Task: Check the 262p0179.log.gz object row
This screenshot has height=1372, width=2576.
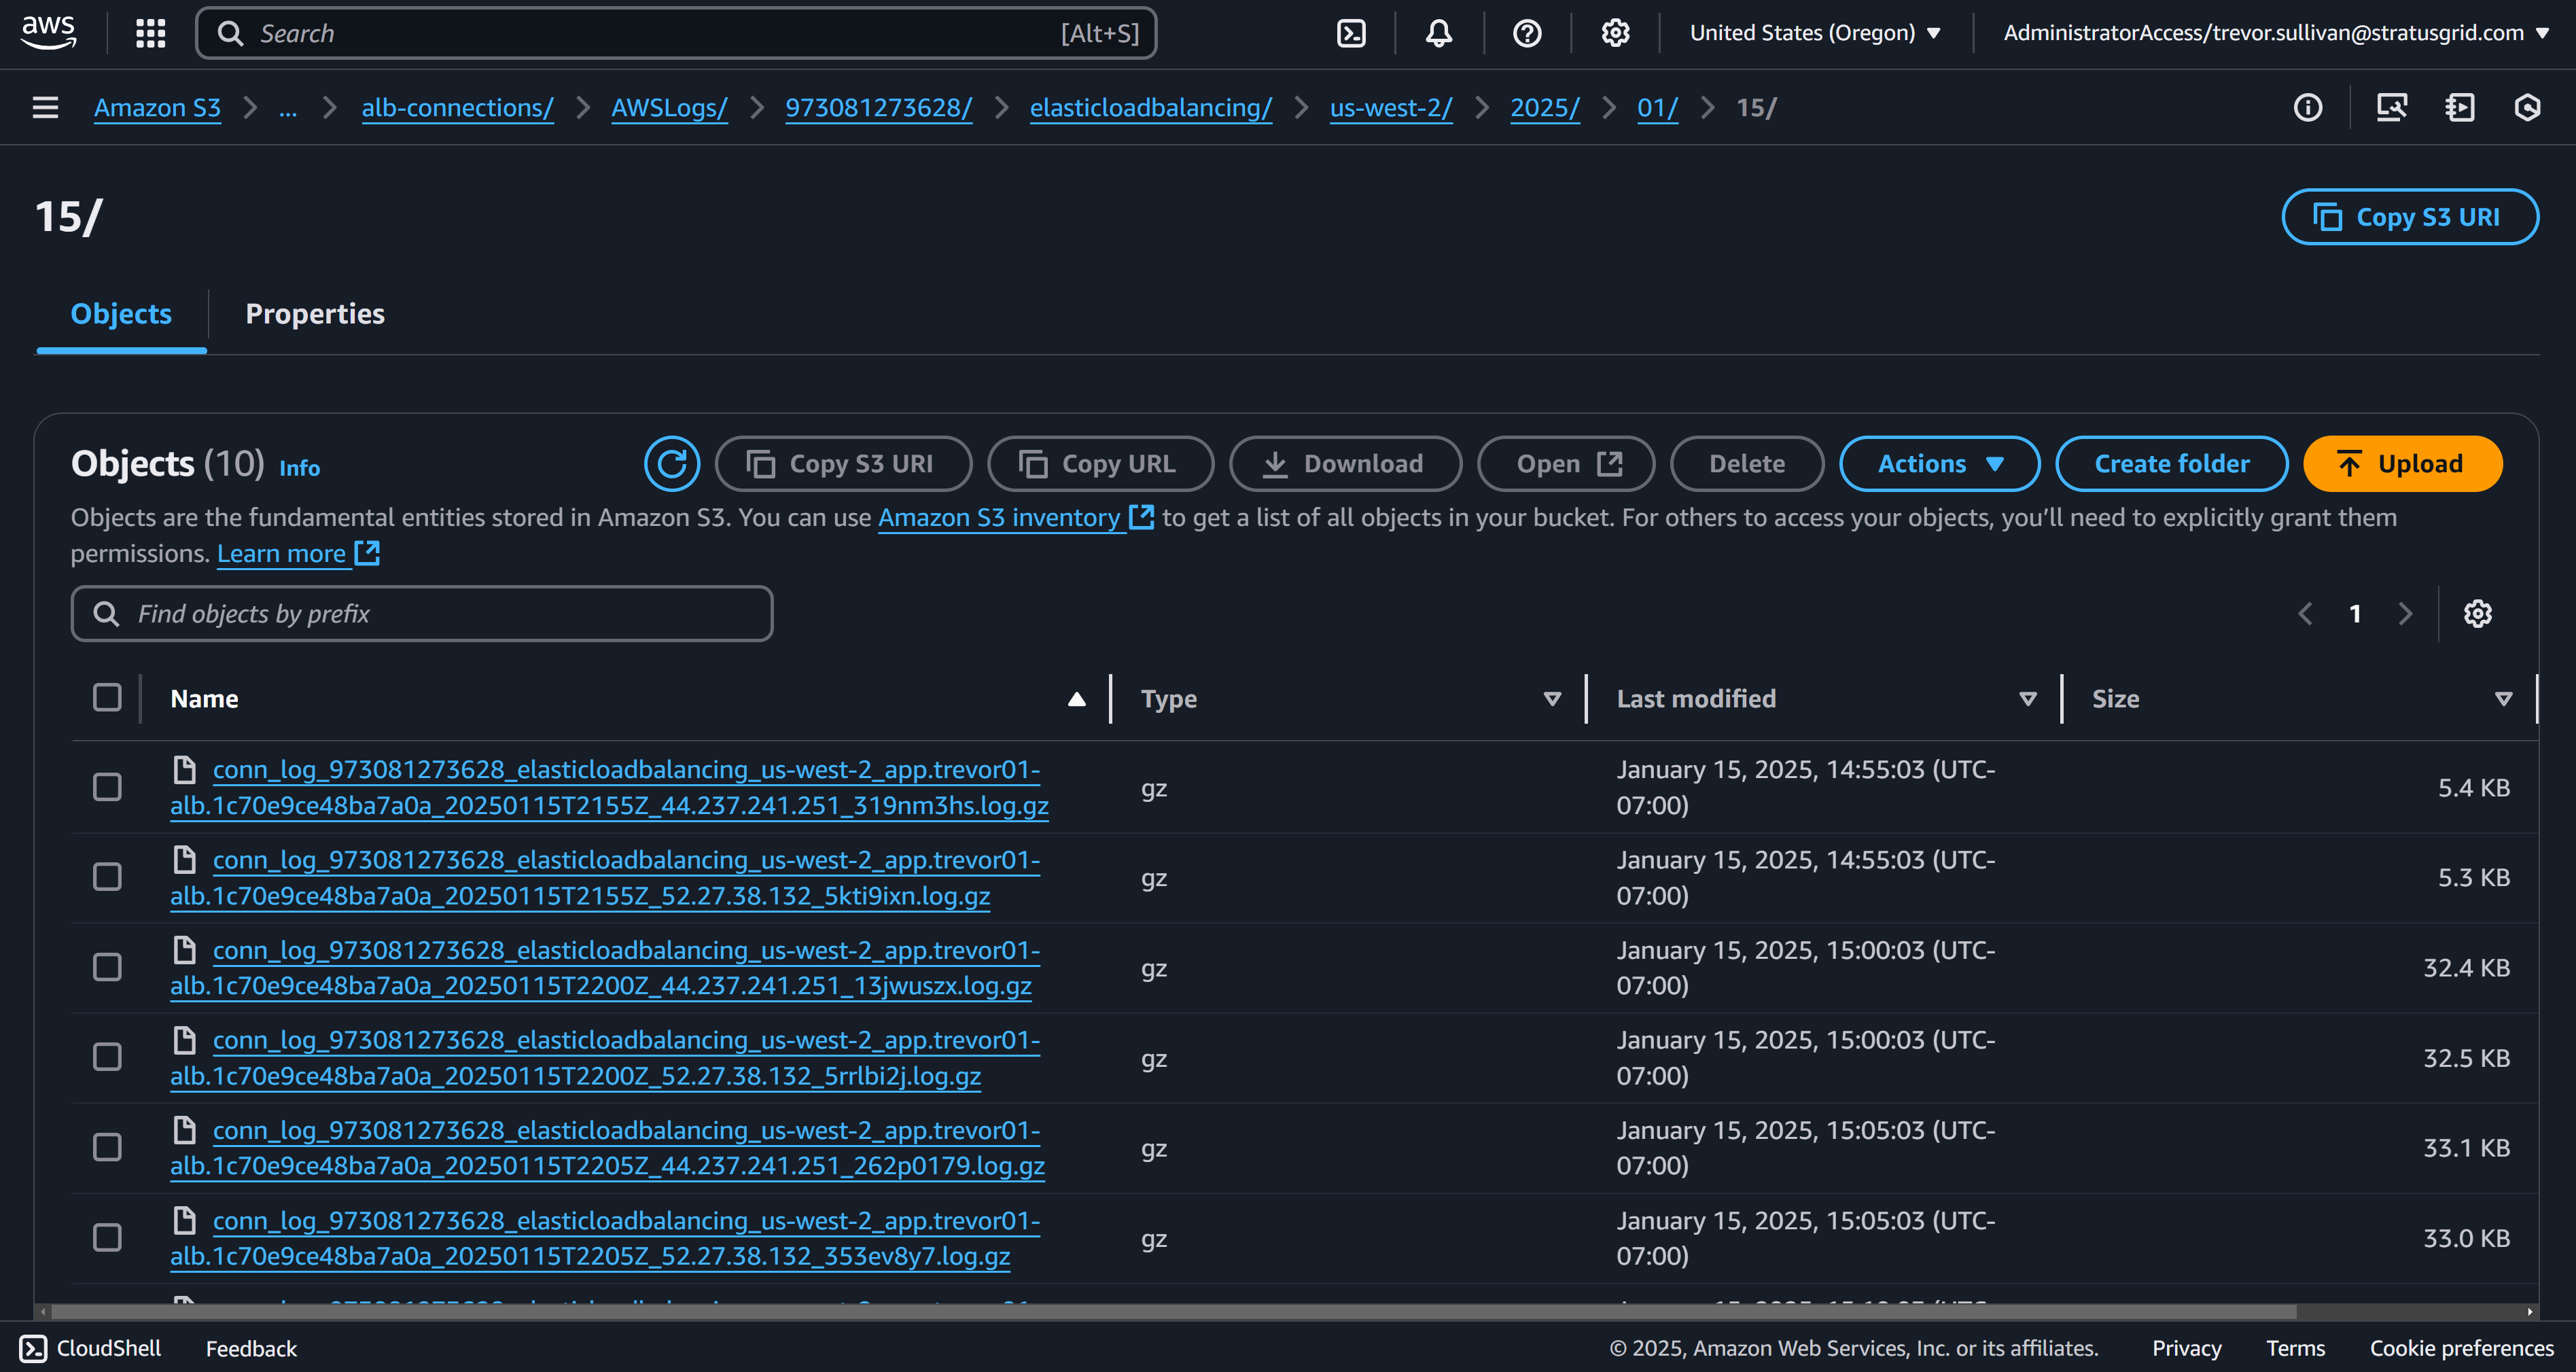Action: coord(107,1147)
